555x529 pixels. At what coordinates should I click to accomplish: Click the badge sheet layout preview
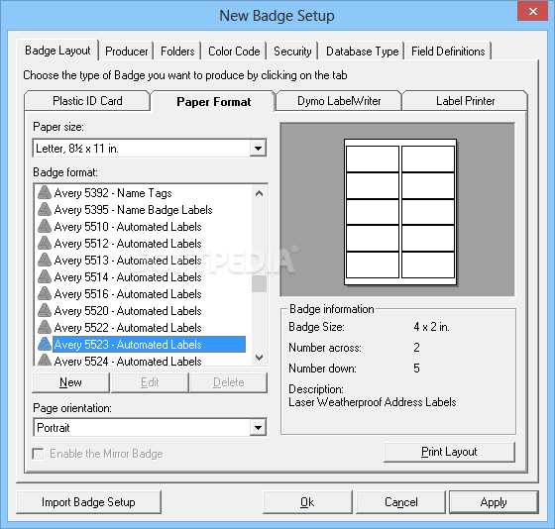coord(400,212)
